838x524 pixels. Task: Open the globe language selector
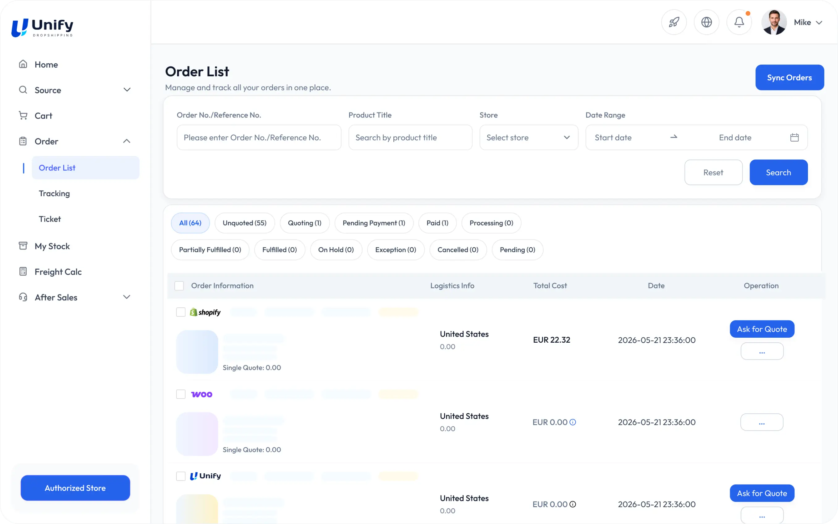coord(706,22)
